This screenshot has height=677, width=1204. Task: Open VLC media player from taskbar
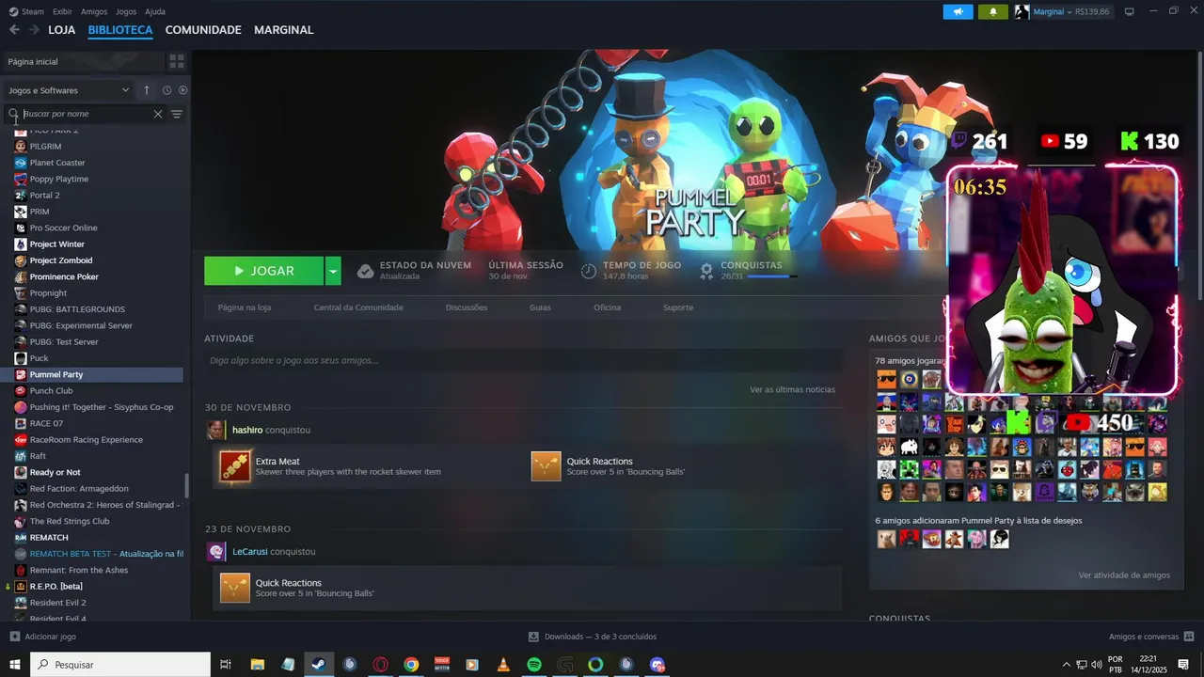coord(503,665)
